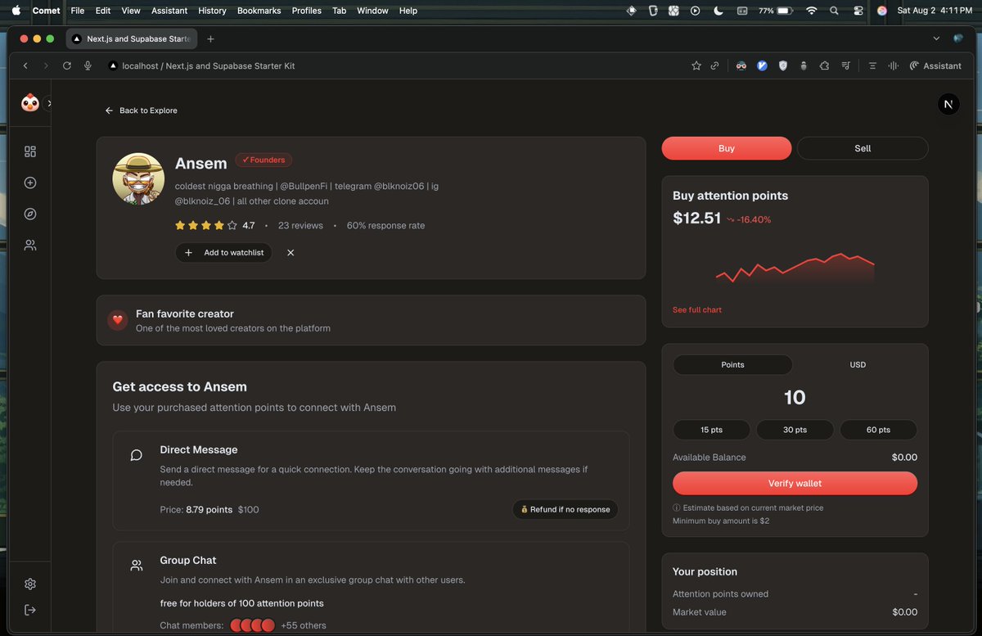Select 60 pts preset
This screenshot has width=982, height=636.
tap(878, 430)
